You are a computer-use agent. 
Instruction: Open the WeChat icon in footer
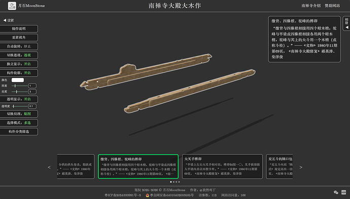coord(336,192)
